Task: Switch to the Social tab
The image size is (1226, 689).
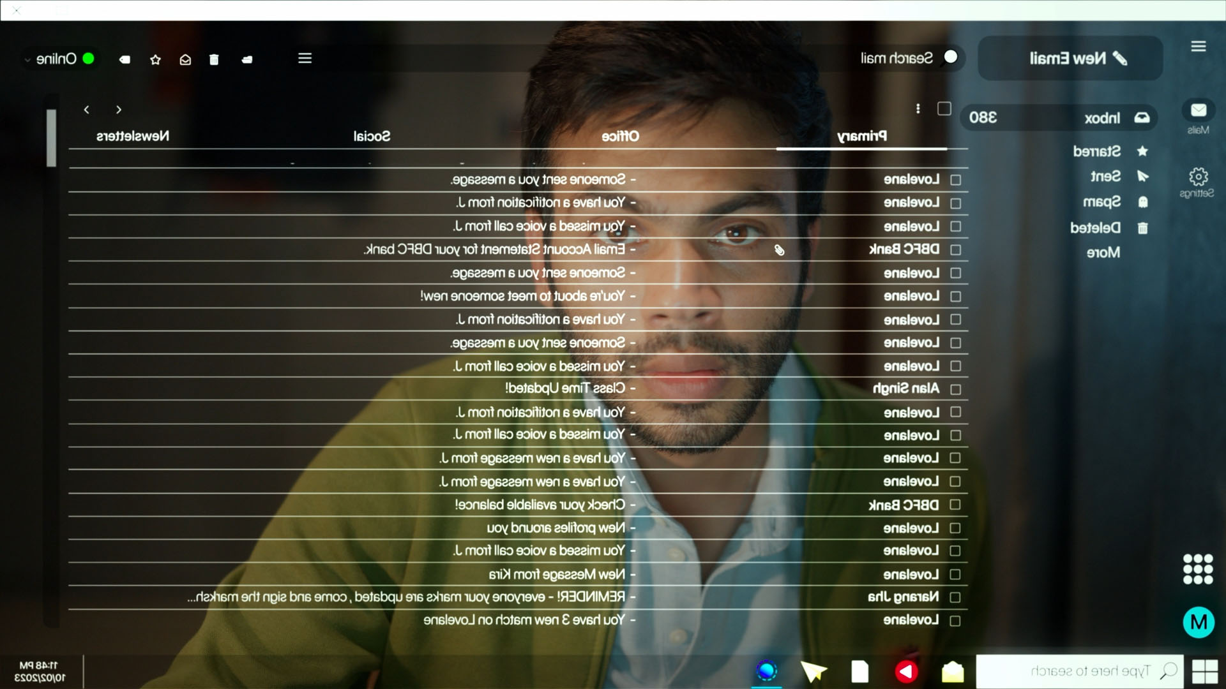Action: tap(372, 136)
